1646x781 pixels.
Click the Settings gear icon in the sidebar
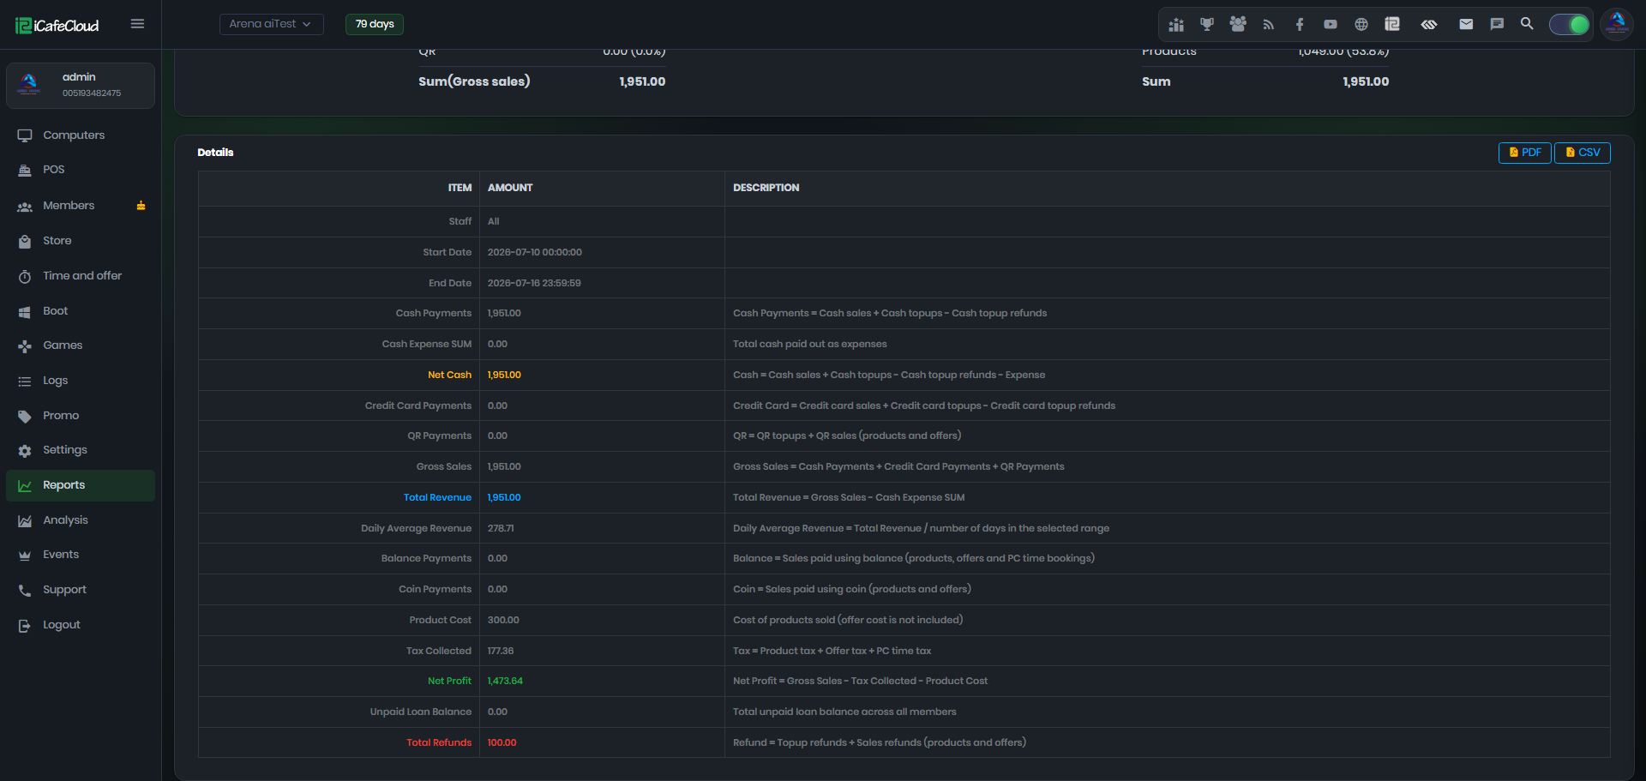pyautogui.click(x=25, y=450)
